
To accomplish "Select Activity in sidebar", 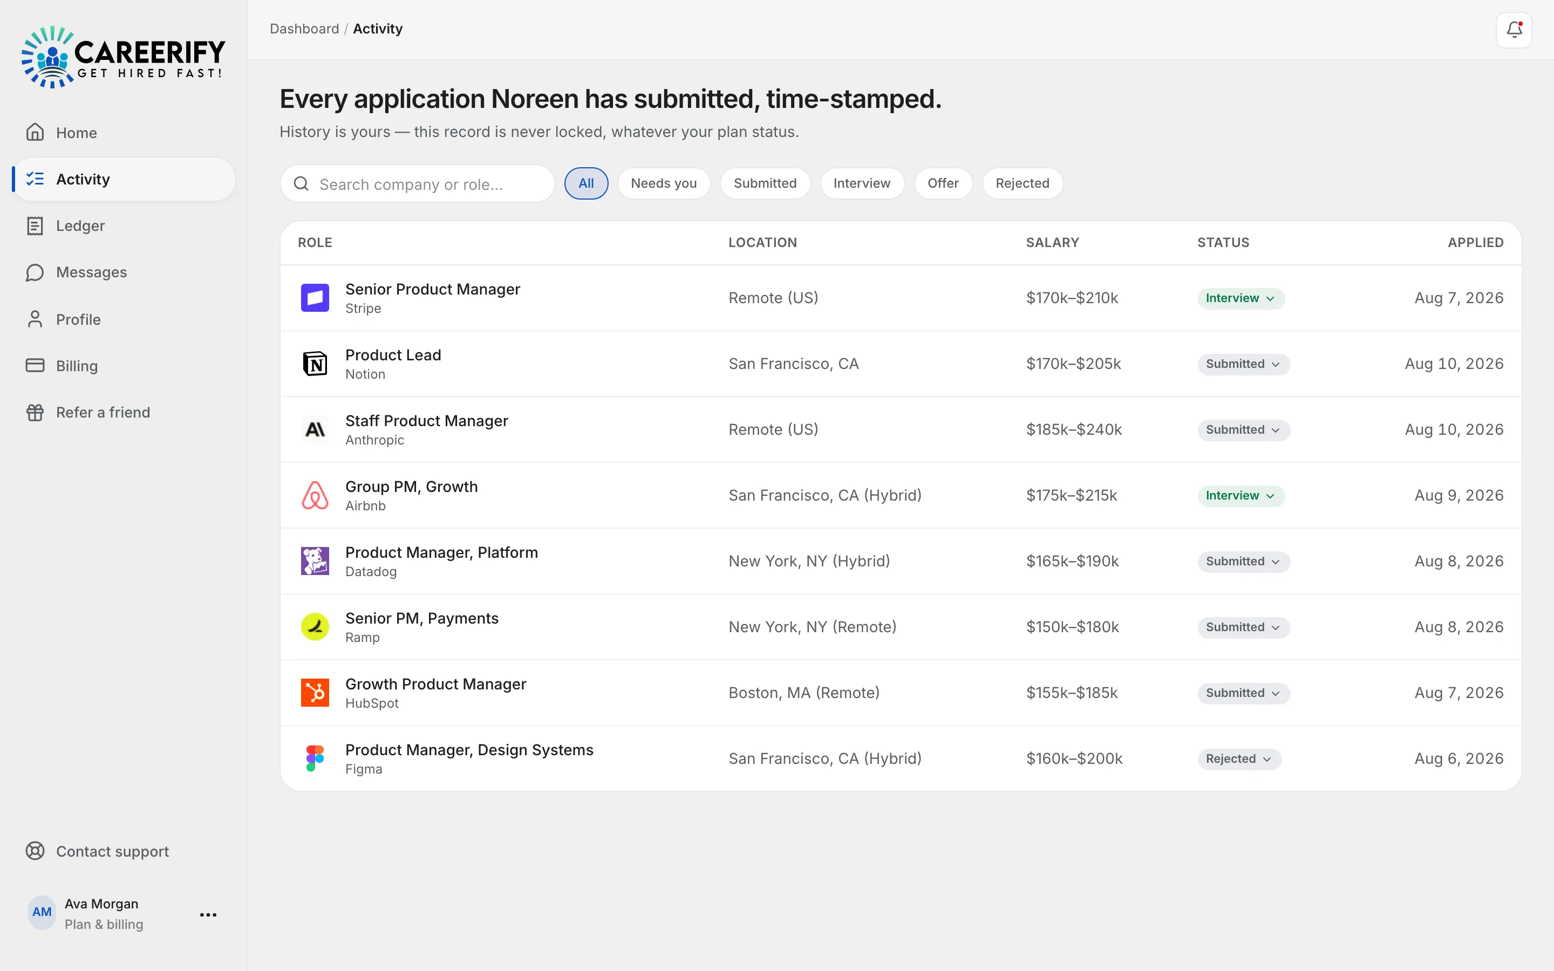I will 123,179.
